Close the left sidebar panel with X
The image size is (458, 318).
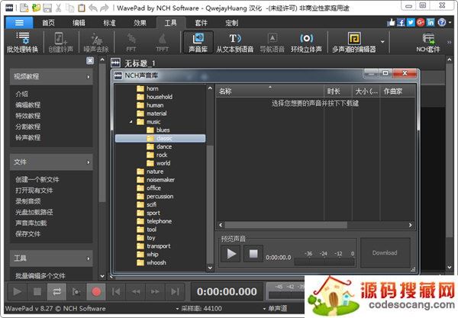[x=90, y=60]
